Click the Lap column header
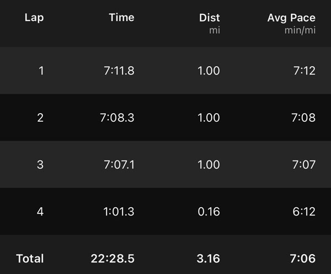Viewport: 331px width, 274px height. tap(34, 18)
